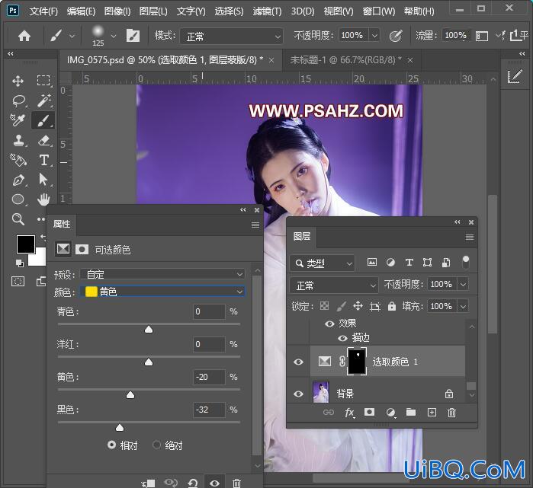Click the Home icon in options bar
The width and height of the screenshot is (533, 488).
[24, 36]
